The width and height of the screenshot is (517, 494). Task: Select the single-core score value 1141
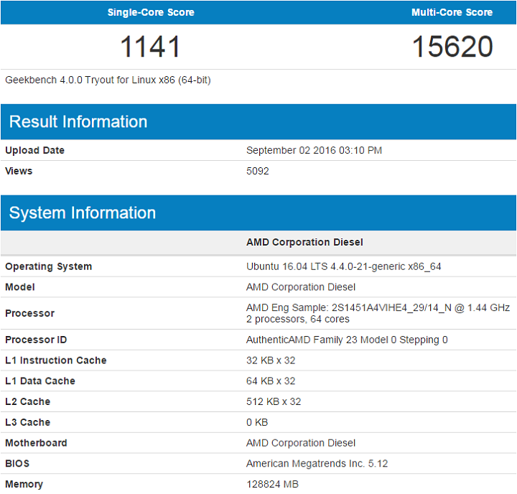click(150, 47)
